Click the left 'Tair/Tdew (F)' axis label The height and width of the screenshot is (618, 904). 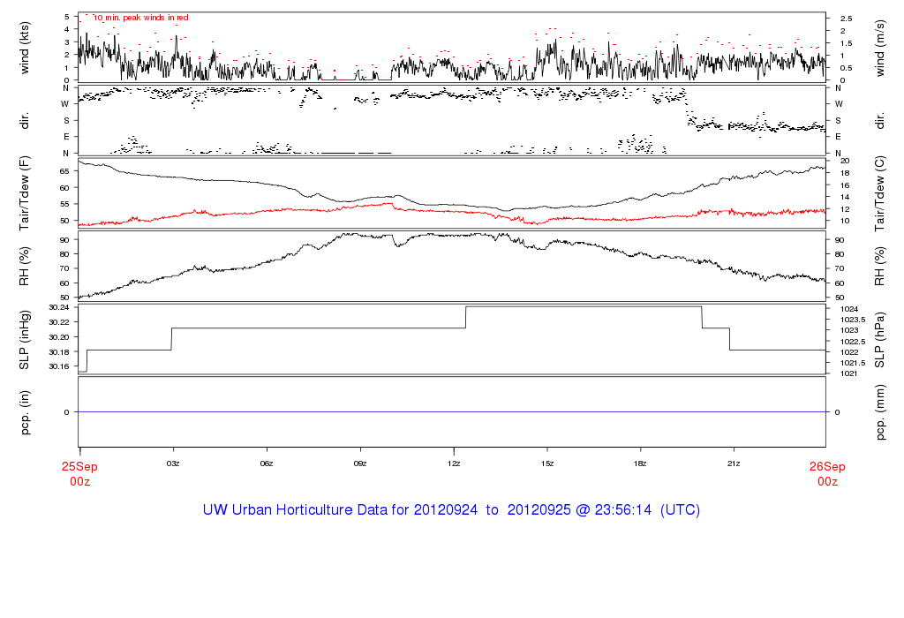[x=24, y=193]
